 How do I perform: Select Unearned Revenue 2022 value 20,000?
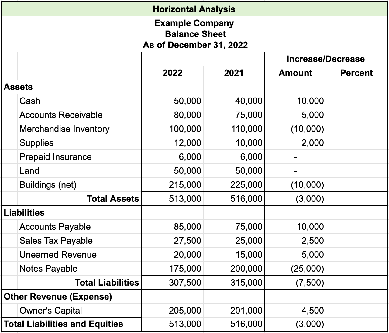point(187,255)
